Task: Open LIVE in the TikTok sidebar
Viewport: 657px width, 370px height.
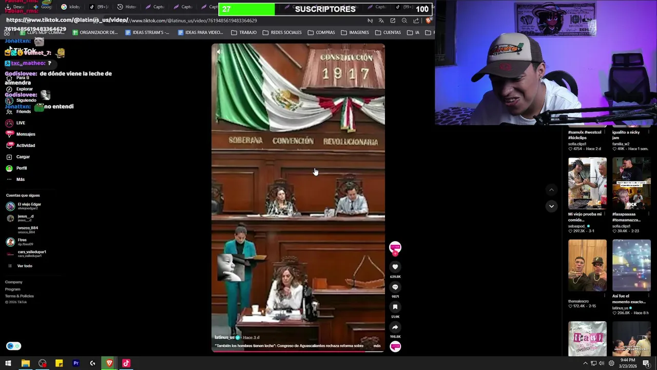Action: coord(15,123)
